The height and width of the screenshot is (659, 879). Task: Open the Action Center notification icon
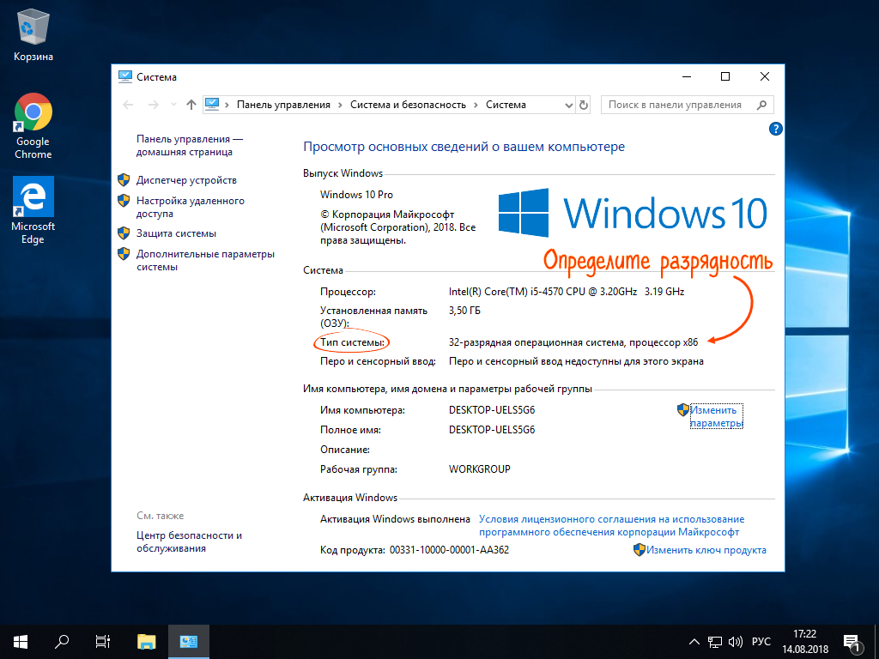(851, 642)
